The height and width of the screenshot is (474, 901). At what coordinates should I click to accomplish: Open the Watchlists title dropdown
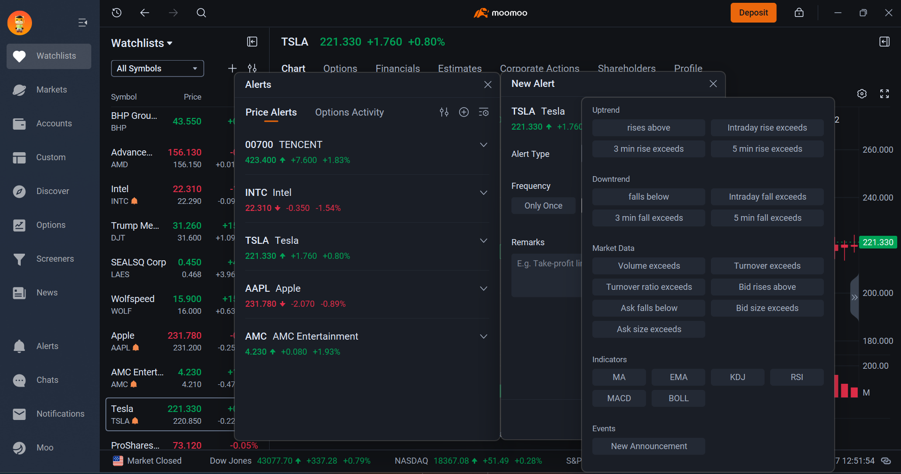pyautogui.click(x=142, y=43)
